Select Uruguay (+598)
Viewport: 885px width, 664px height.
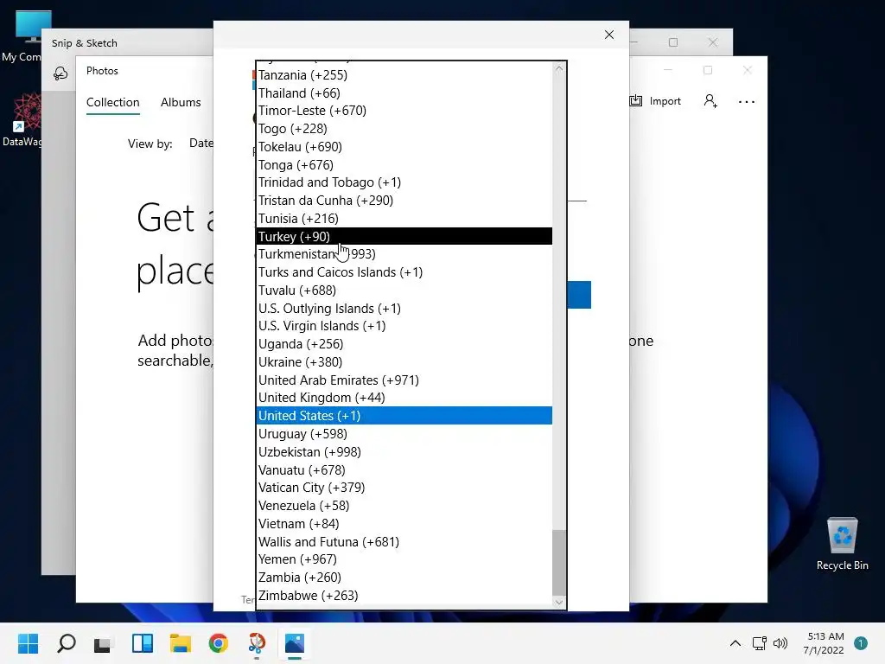point(404,434)
